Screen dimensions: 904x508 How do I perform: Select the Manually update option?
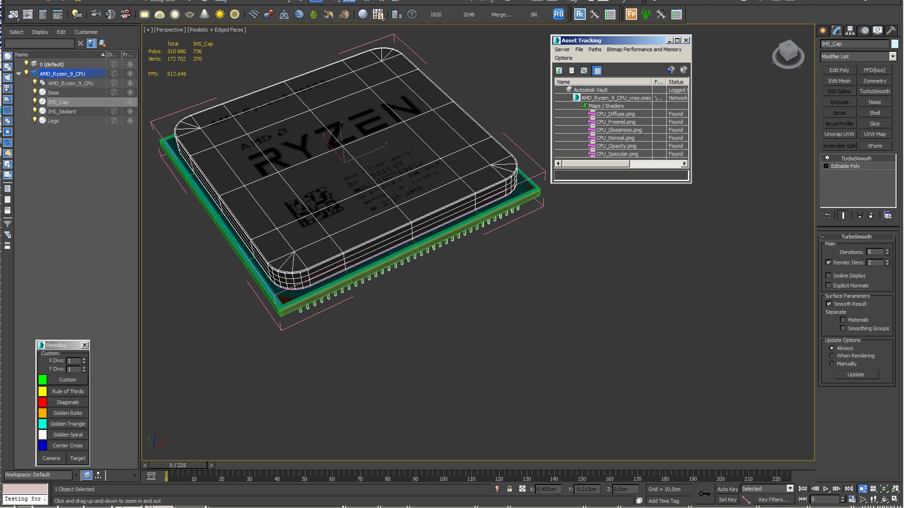click(x=831, y=364)
